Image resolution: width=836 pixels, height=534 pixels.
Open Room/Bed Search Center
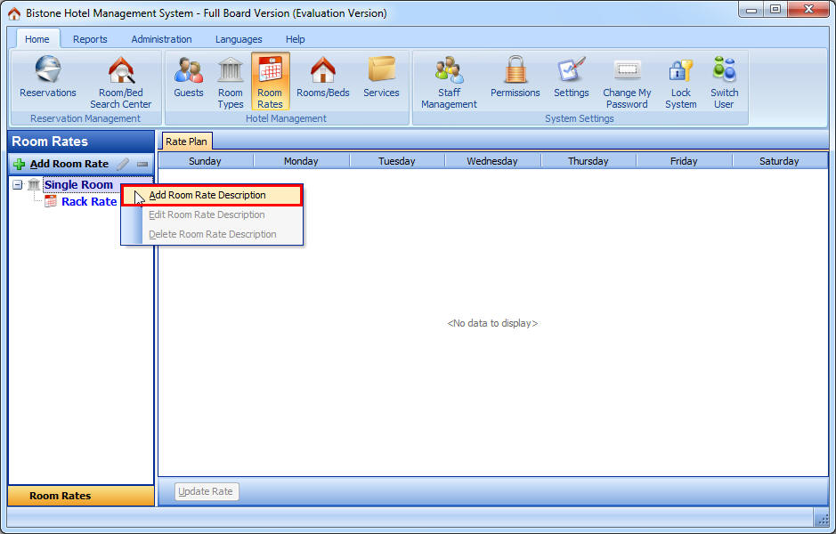(120, 82)
